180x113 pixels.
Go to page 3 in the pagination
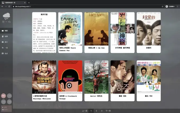click(x=102, y=111)
